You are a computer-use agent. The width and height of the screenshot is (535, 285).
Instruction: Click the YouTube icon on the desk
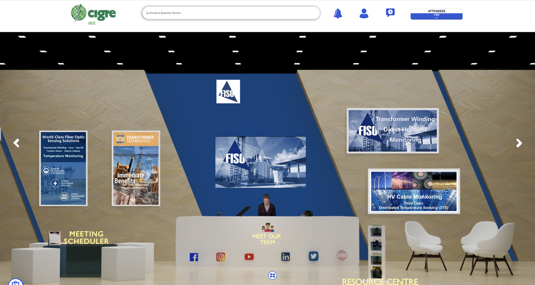click(x=249, y=257)
